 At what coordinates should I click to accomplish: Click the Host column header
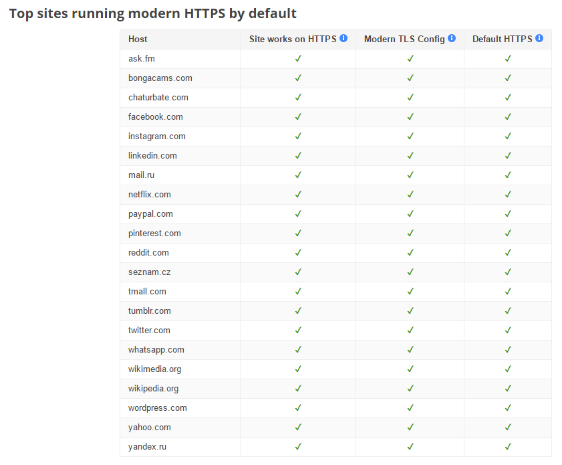point(138,39)
